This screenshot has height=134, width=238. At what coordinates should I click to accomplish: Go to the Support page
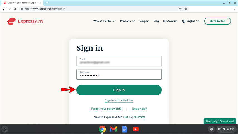tap(144, 21)
